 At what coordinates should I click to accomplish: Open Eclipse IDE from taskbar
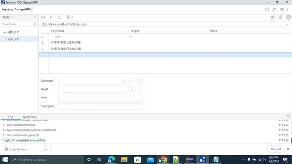(189, 159)
